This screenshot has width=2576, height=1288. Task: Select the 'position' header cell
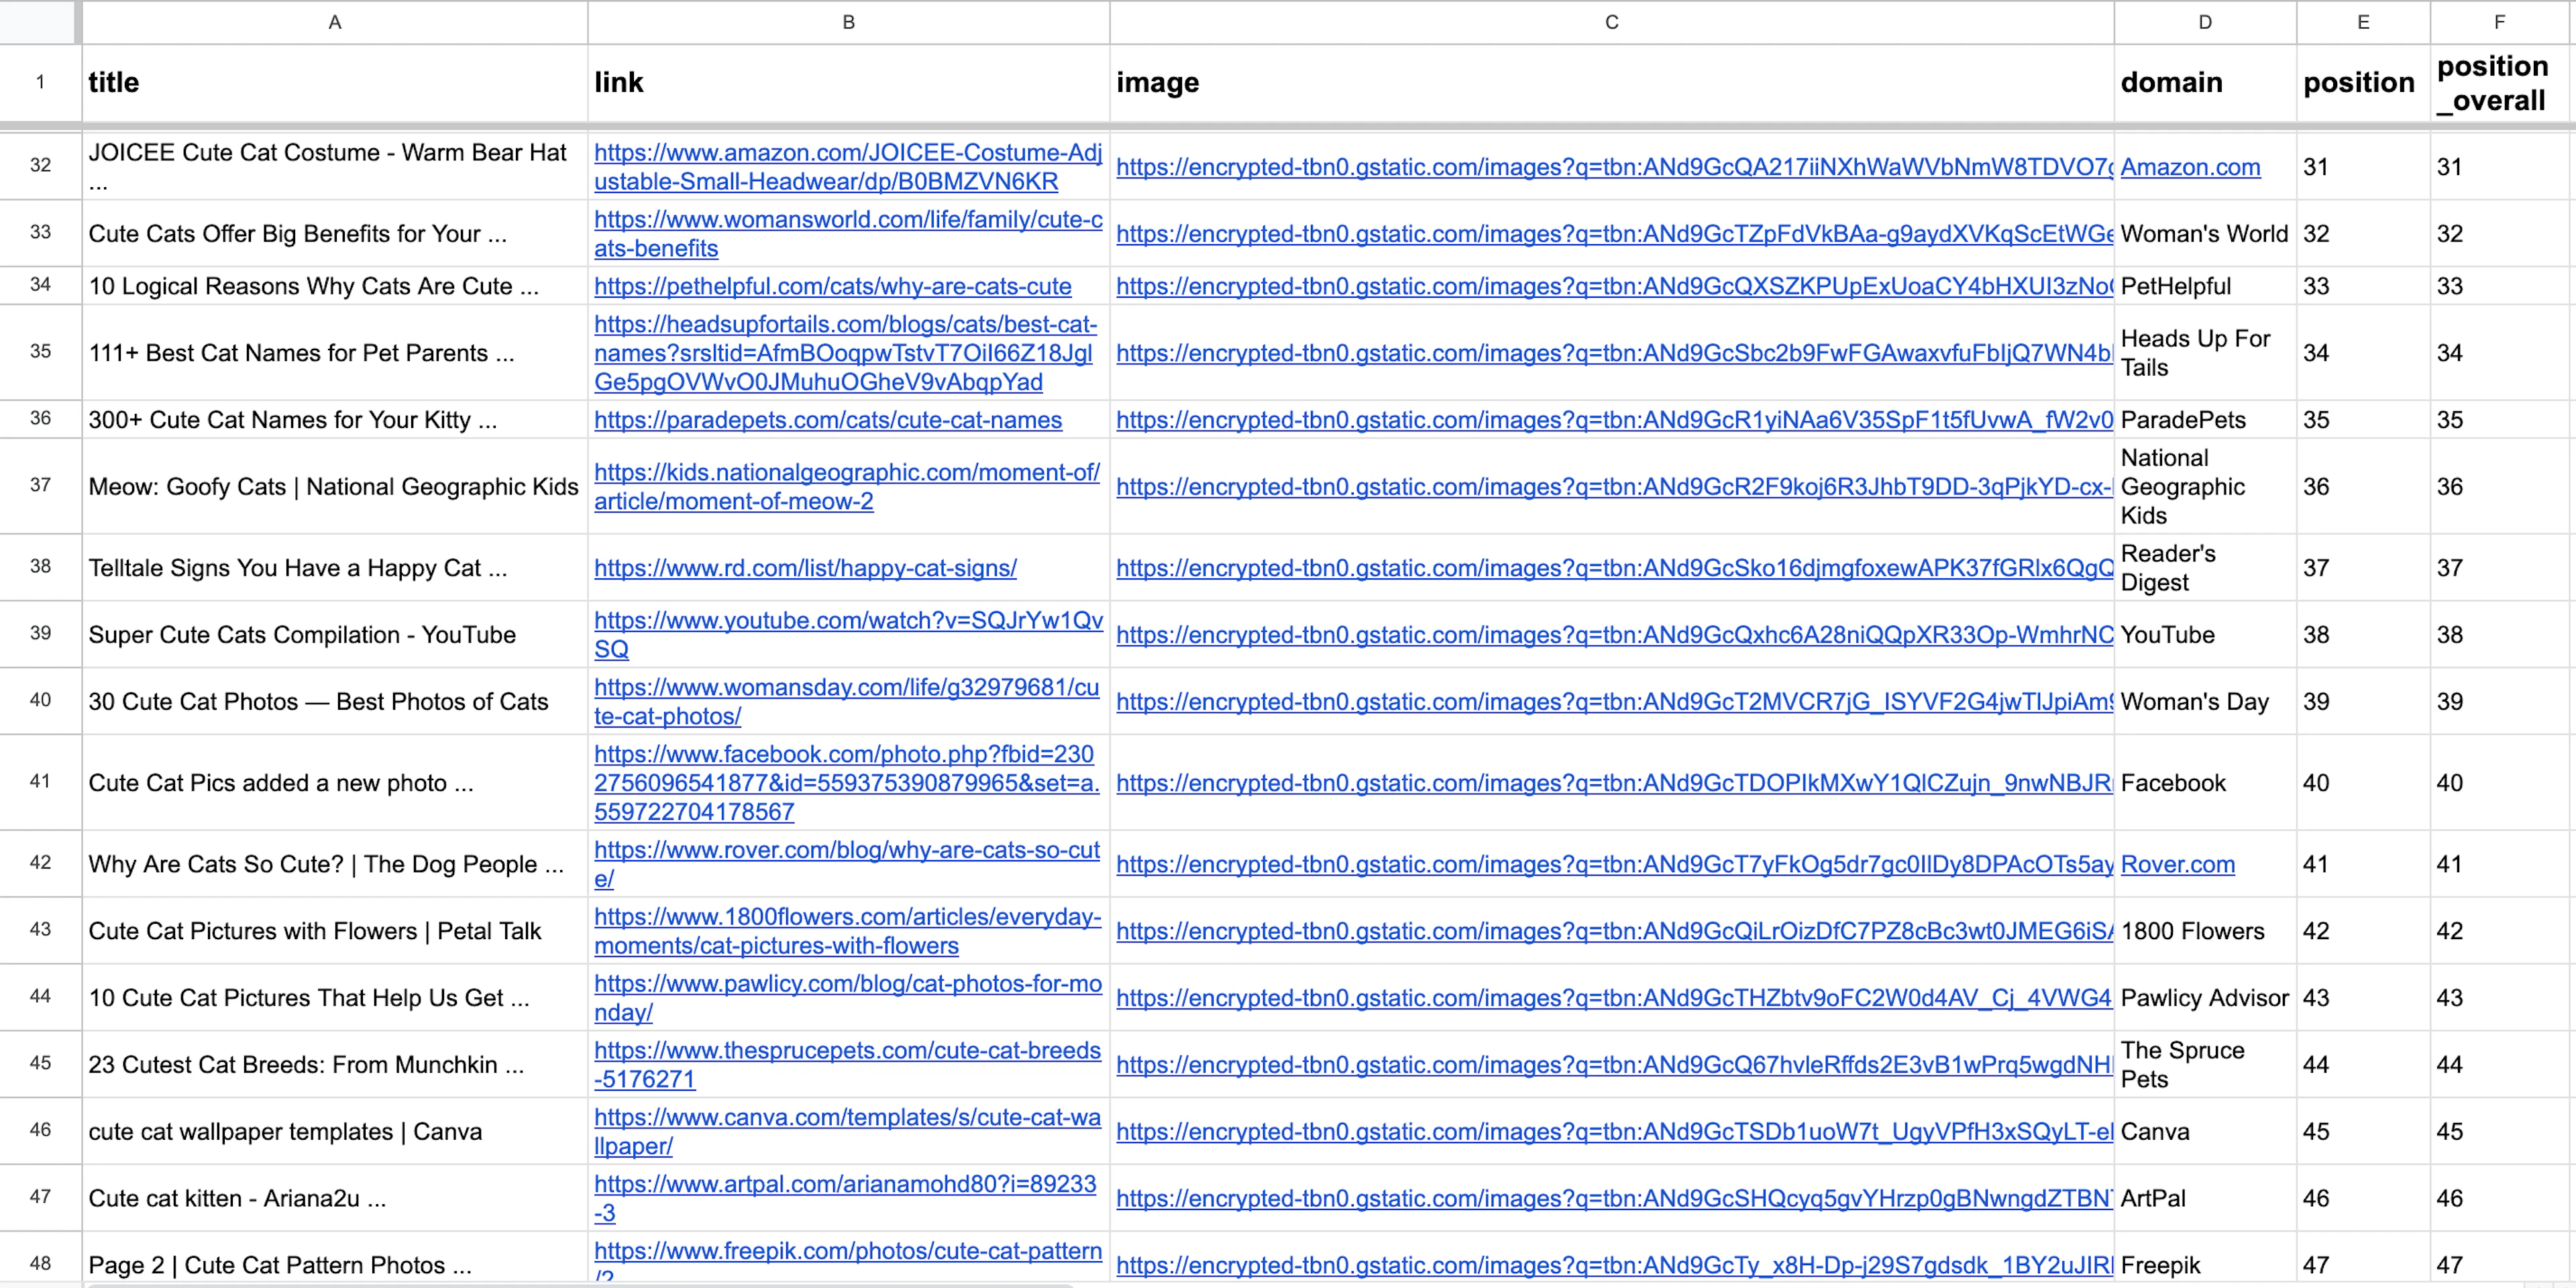(x=2363, y=82)
